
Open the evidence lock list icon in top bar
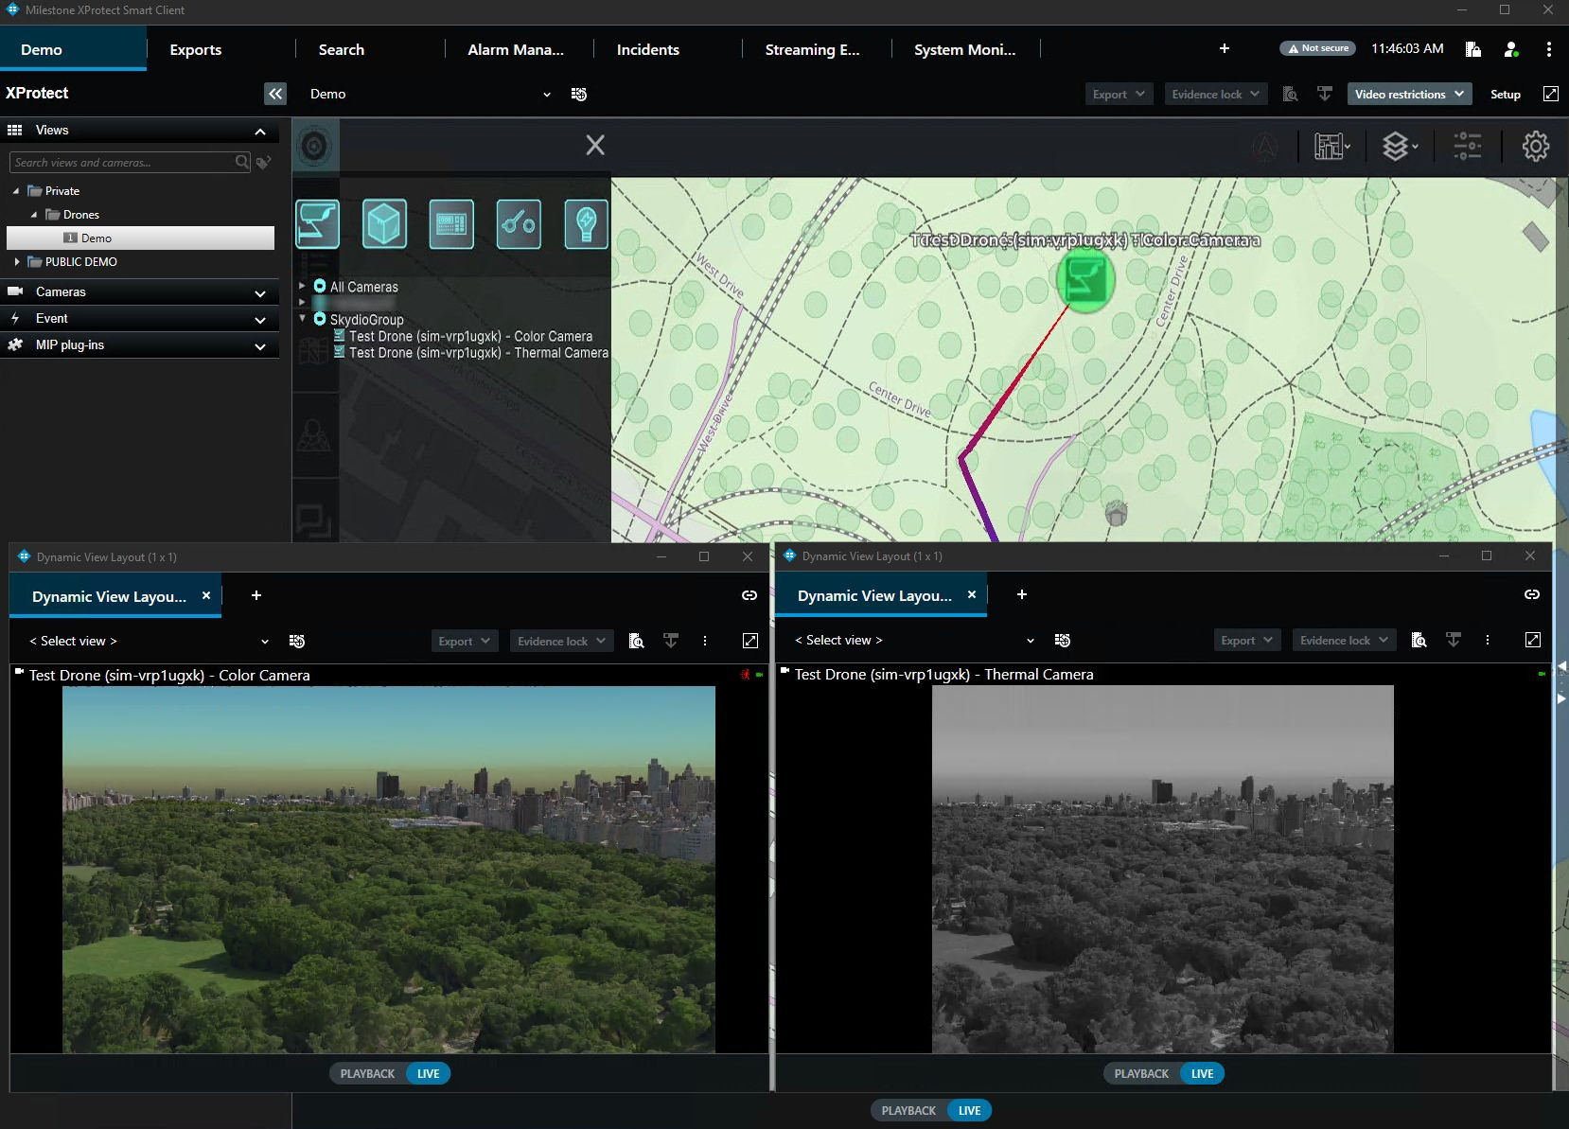1472,49
